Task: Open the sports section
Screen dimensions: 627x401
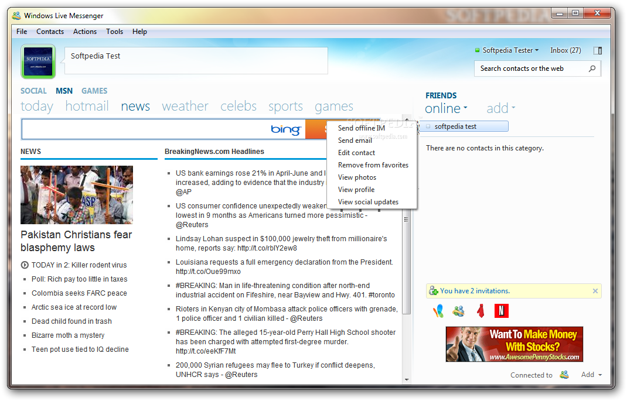Action: (x=285, y=106)
